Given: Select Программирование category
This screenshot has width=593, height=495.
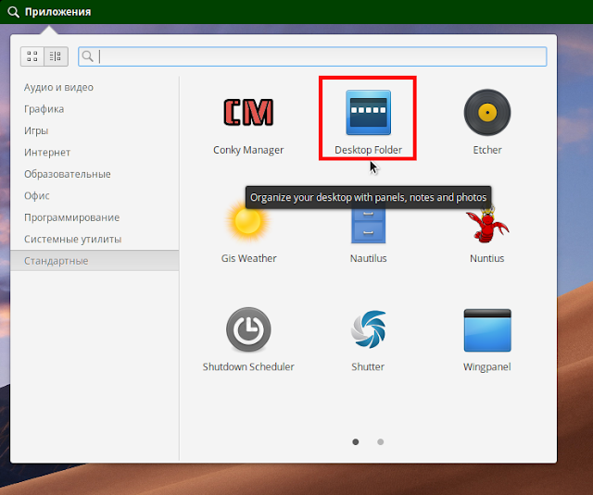Looking at the screenshot, I should (95, 217).
